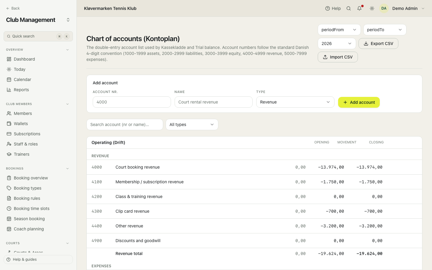This screenshot has width=432, height=270.
Task: Open Trainers in the sidebar
Action: 38,154
